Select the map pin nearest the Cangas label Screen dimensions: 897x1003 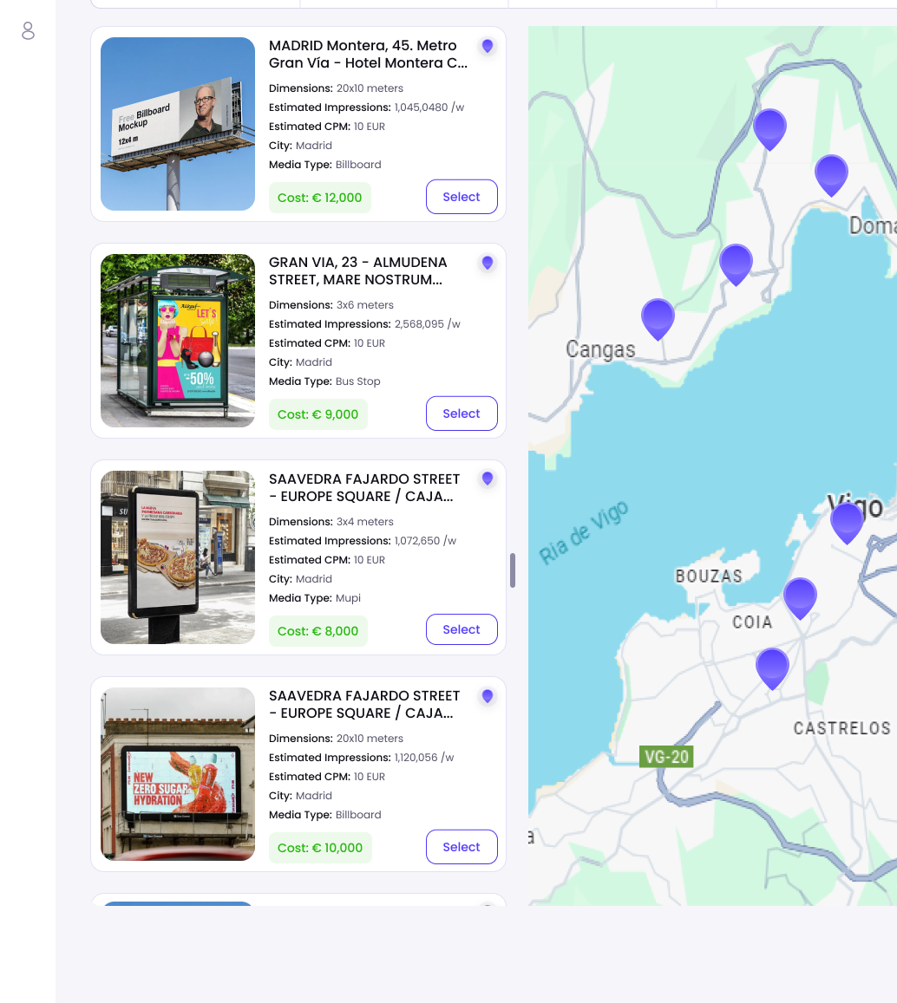coord(658,318)
